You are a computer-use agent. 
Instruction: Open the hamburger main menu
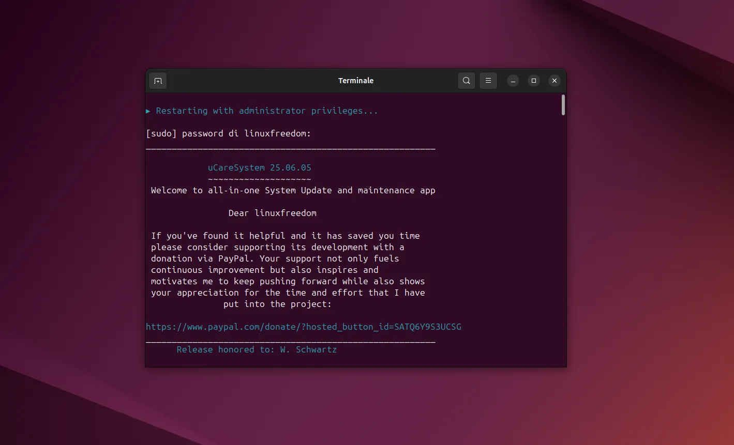[x=488, y=81]
